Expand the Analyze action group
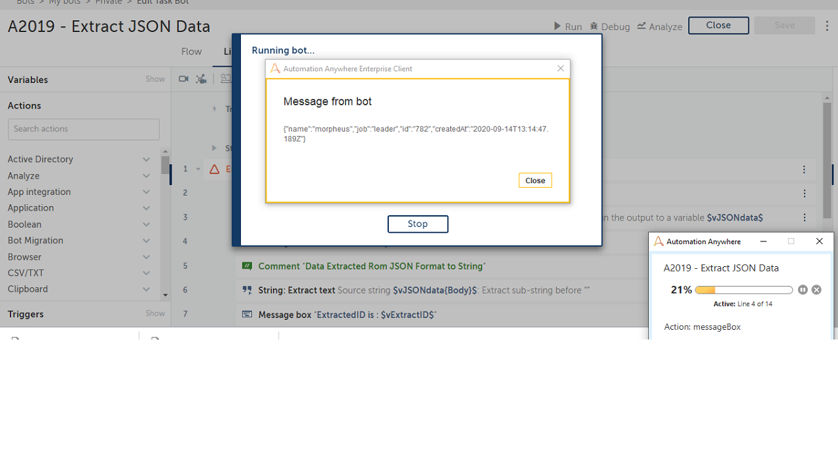The width and height of the screenshot is (838, 471). pos(147,176)
